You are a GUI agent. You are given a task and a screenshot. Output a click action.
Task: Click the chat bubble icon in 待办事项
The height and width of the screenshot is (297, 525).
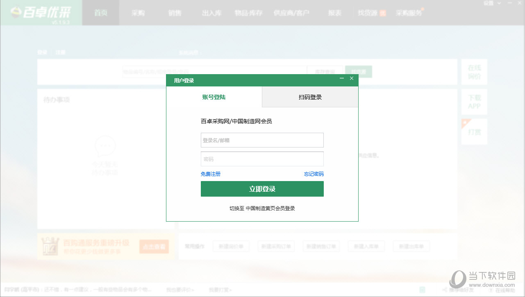(105, 146)
